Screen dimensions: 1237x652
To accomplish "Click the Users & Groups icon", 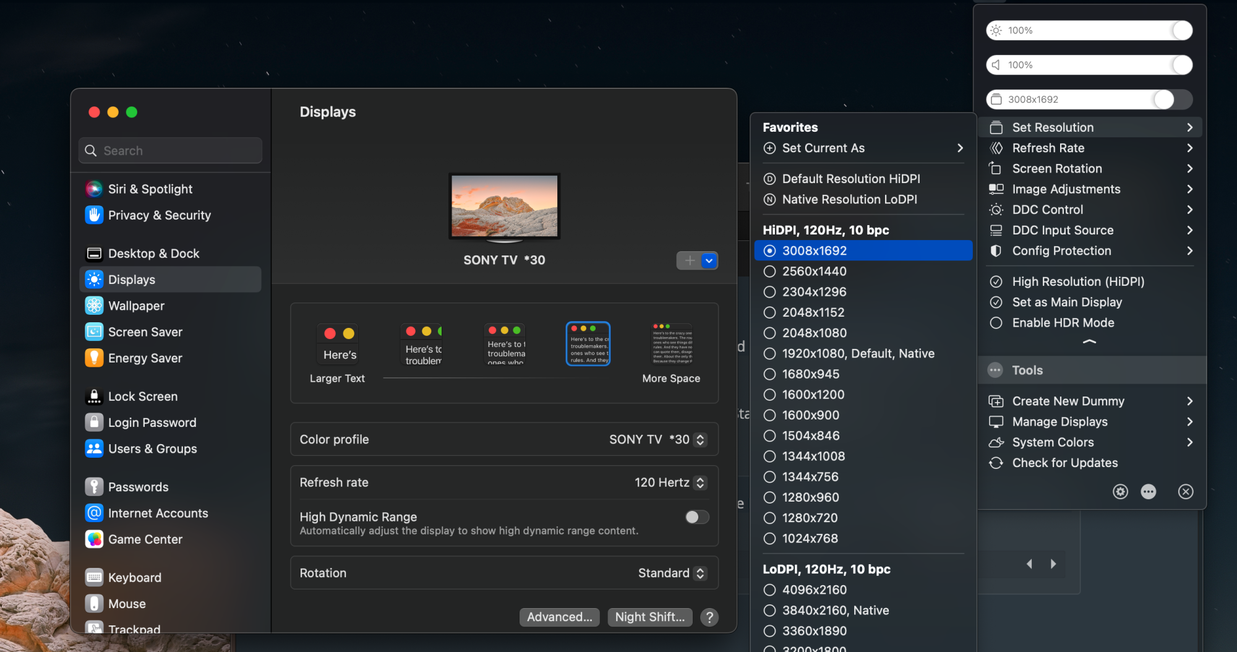I will 94,448.
